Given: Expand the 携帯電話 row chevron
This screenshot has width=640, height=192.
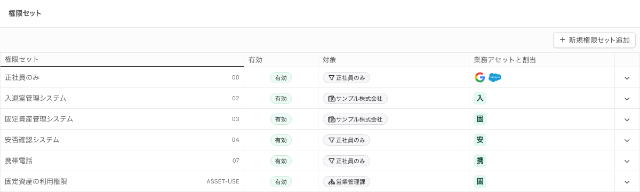Looking at the screenshot, I should 627,161.
